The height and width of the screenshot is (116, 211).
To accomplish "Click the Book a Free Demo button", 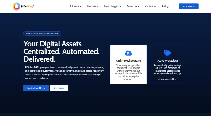I will (36, 88).
